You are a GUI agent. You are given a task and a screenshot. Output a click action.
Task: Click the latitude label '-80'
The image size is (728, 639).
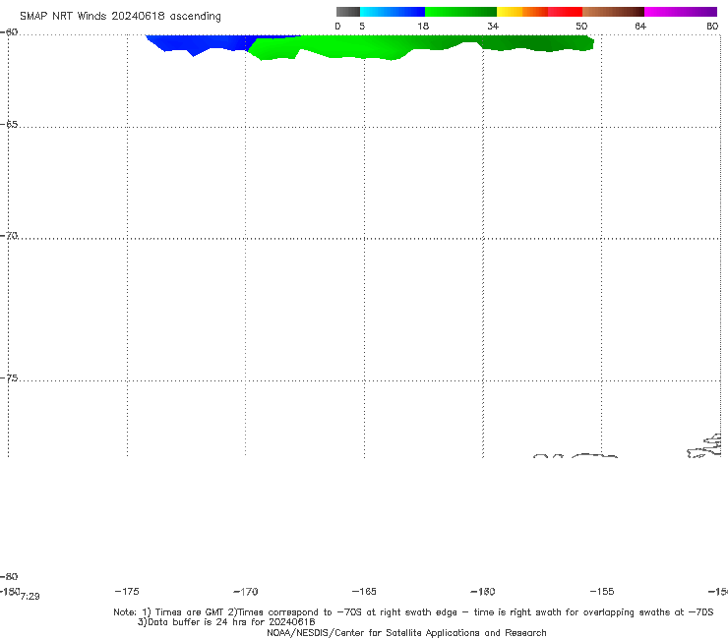tap(9, 576)
